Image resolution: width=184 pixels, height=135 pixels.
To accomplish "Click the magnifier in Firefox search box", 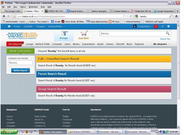I will [x=171, y=16].
